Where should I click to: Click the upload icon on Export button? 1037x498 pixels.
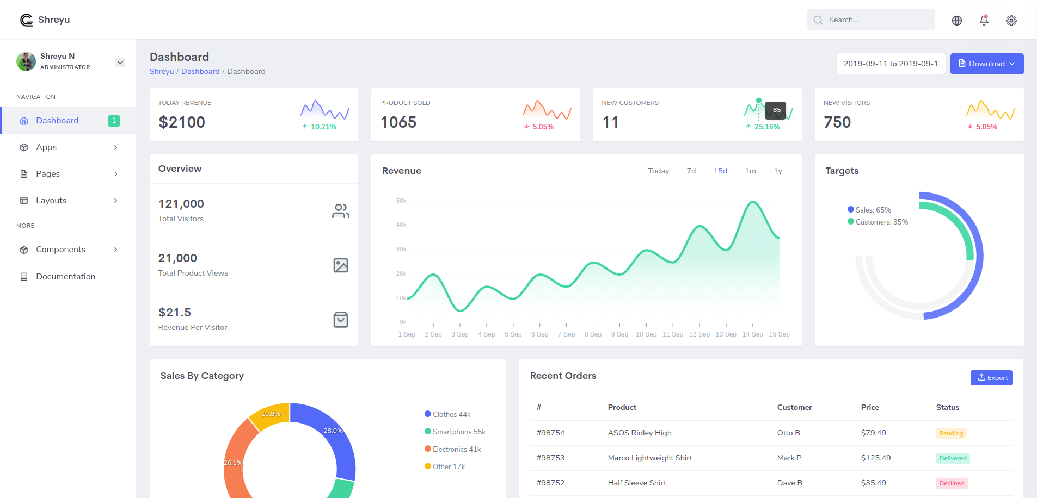point(981,377)
